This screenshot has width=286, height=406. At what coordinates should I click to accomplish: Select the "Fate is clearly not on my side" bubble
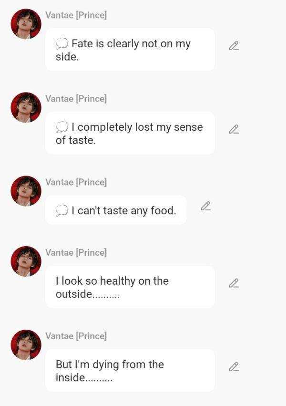click(x=130, y=50)
